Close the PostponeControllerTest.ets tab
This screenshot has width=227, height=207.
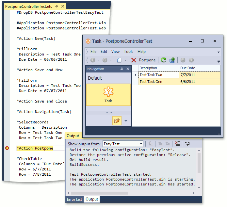(x=63, y=6)
